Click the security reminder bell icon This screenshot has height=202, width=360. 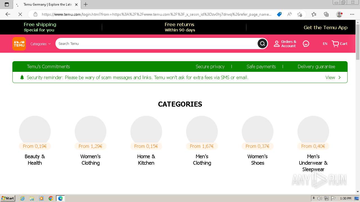[22, 77]
